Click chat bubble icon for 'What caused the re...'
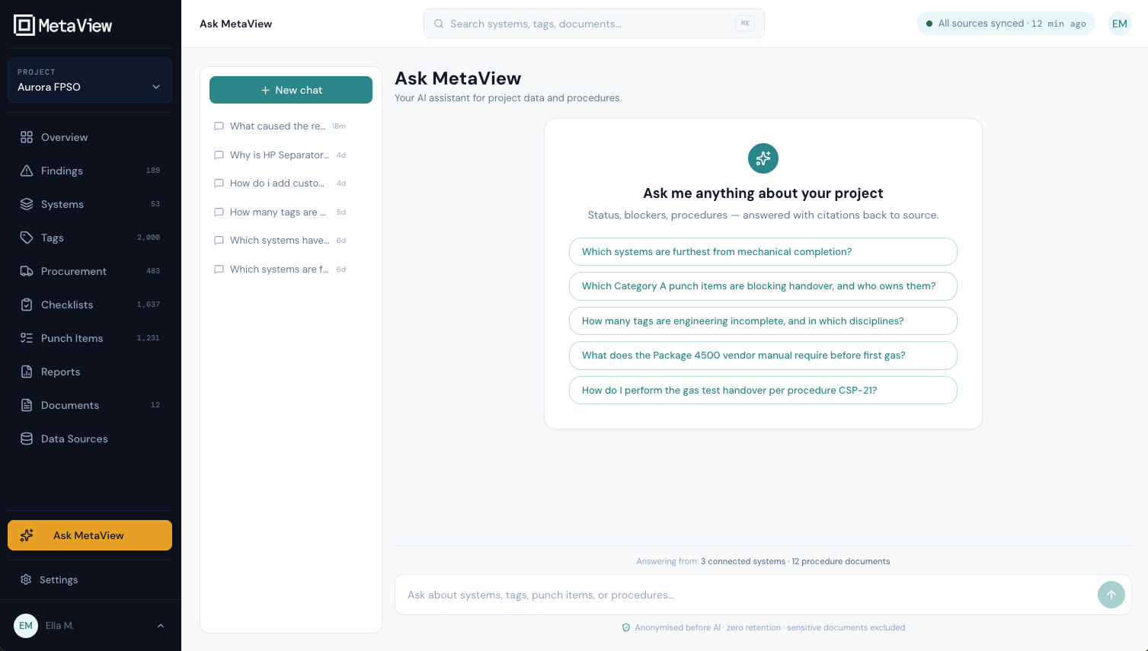Viewport: 1148px width, 651px height. point(219,126)
